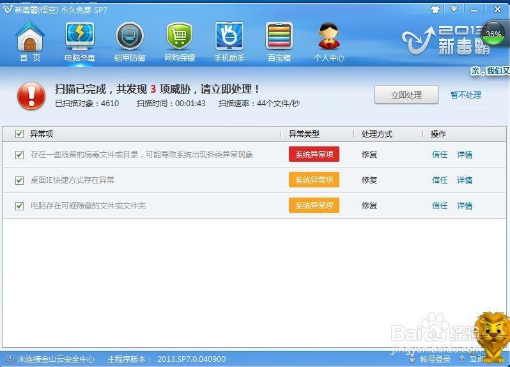Click the 操作 column header
Screen dimensions: 510x367
click(438, 134)
